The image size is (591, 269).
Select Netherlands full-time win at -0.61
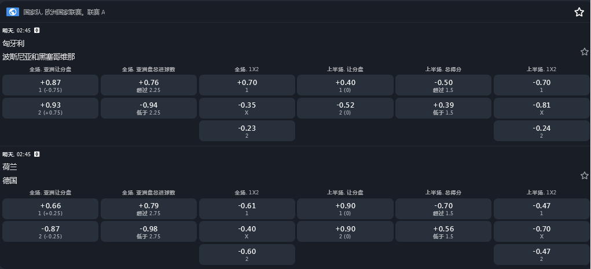click(247, 209)
